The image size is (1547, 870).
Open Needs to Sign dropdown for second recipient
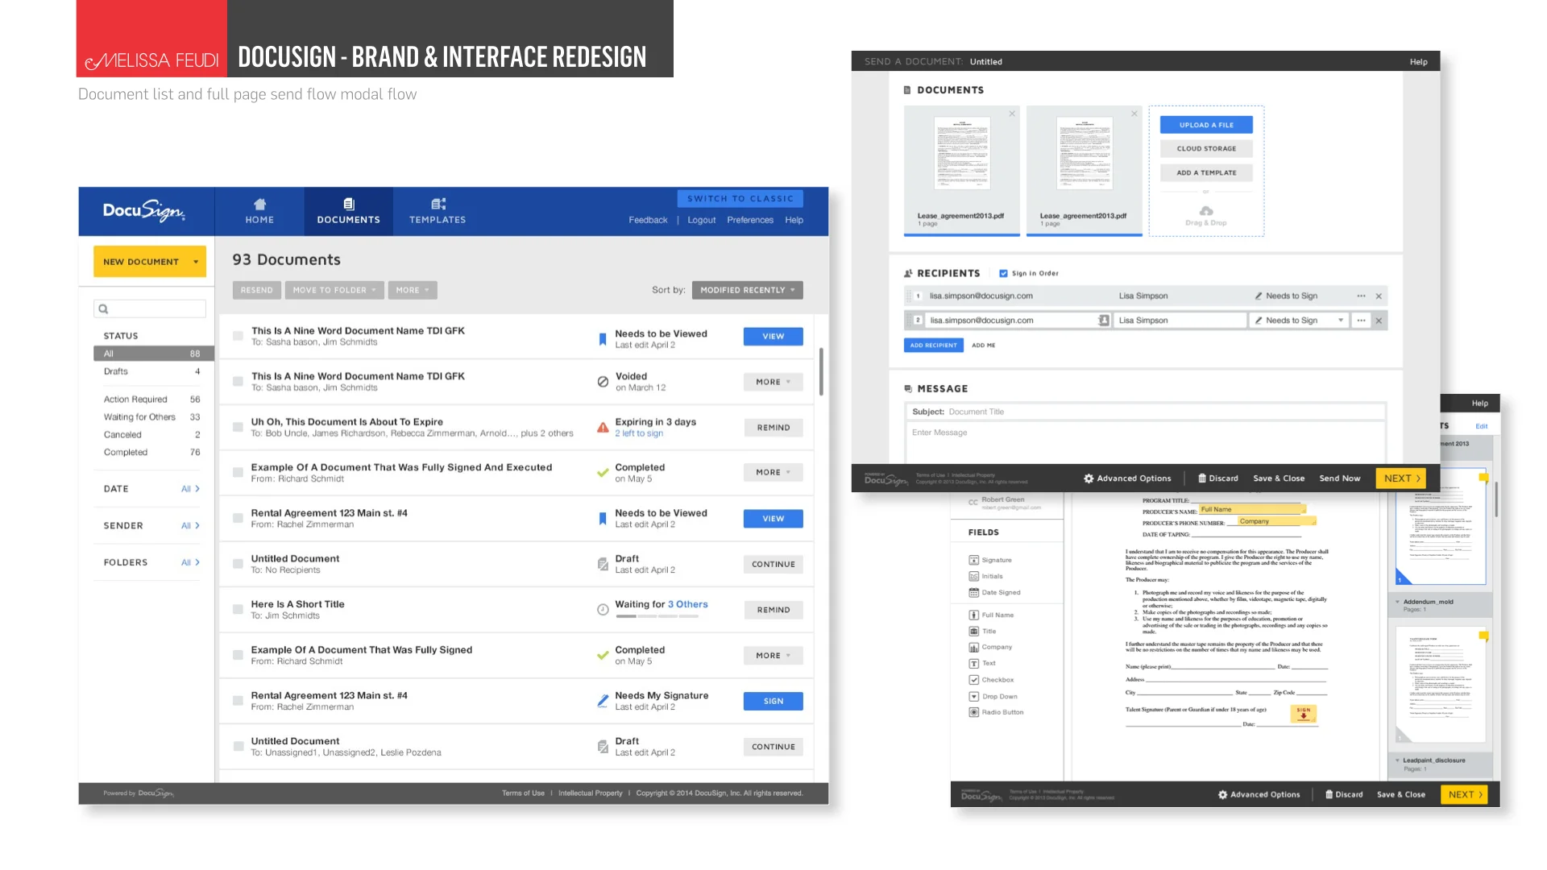1299,321
